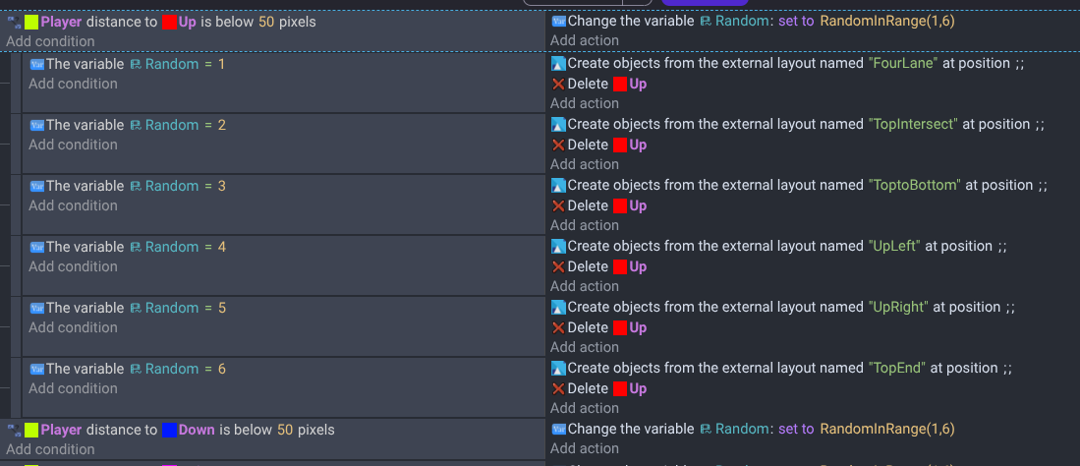Click the "UpLeft" layout name parameter

point(894,247)
